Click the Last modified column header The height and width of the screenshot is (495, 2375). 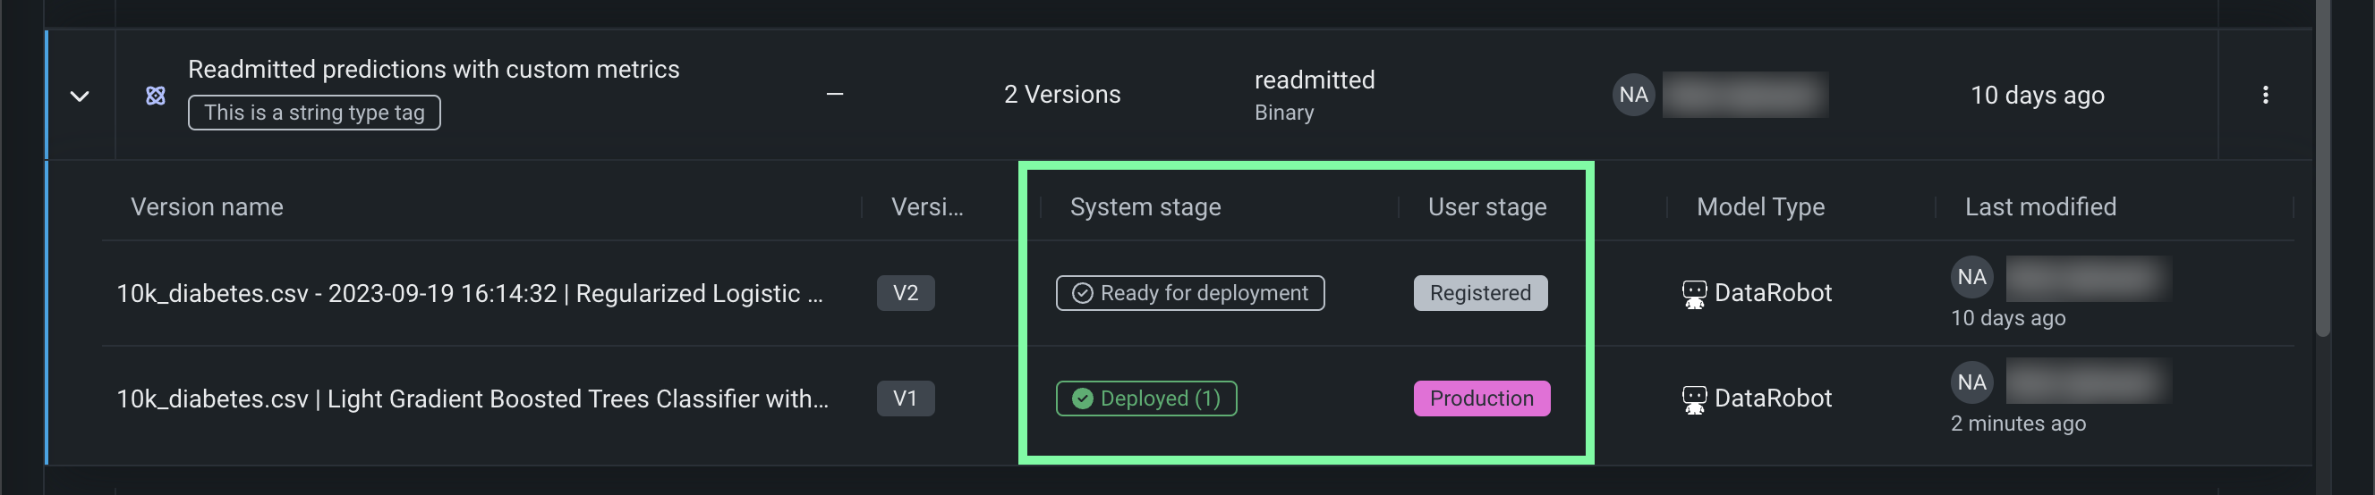coord(2039,207)
